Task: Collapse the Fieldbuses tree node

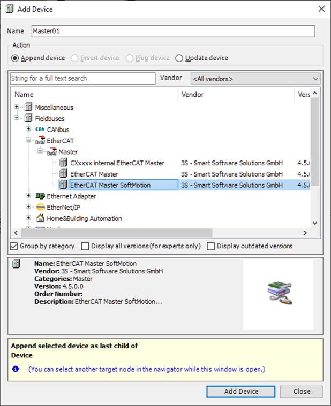Action: click(17, 118)
